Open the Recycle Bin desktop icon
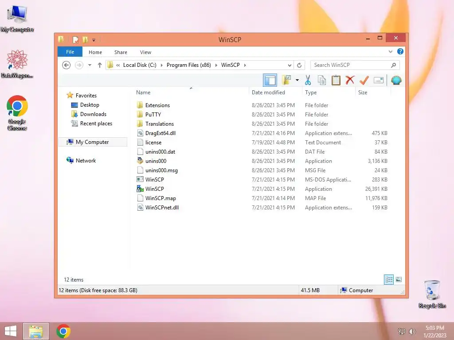 click(432, 294)
